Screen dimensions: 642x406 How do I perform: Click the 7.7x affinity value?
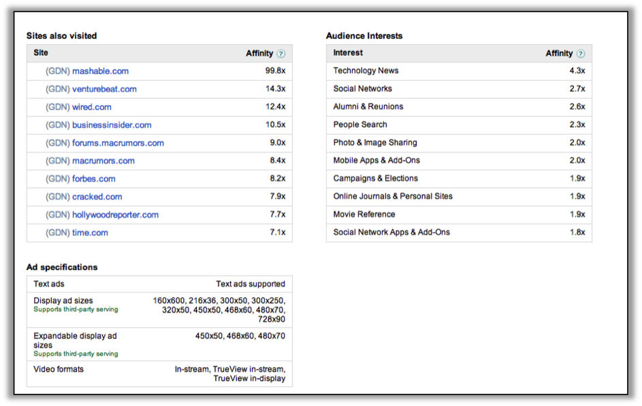point(278,215)
